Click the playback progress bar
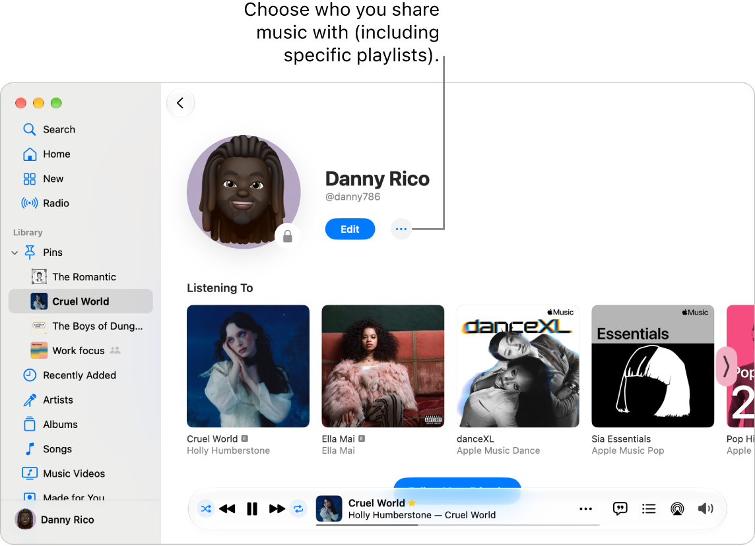This screenshot has width=755, height=546. pos(457,525)
